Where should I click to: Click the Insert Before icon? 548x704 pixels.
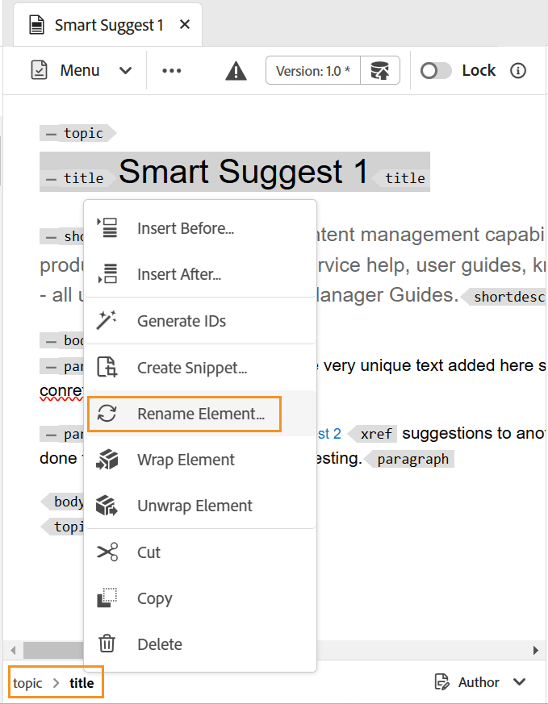coord(107,227)
